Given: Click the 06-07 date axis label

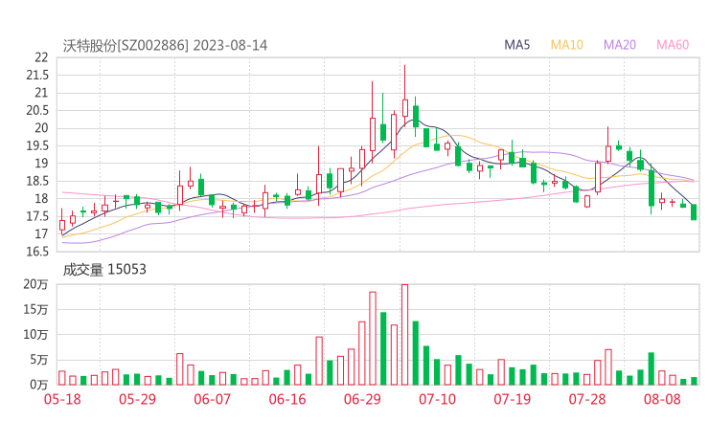Looking at the screenshot, I should [212, 399].
